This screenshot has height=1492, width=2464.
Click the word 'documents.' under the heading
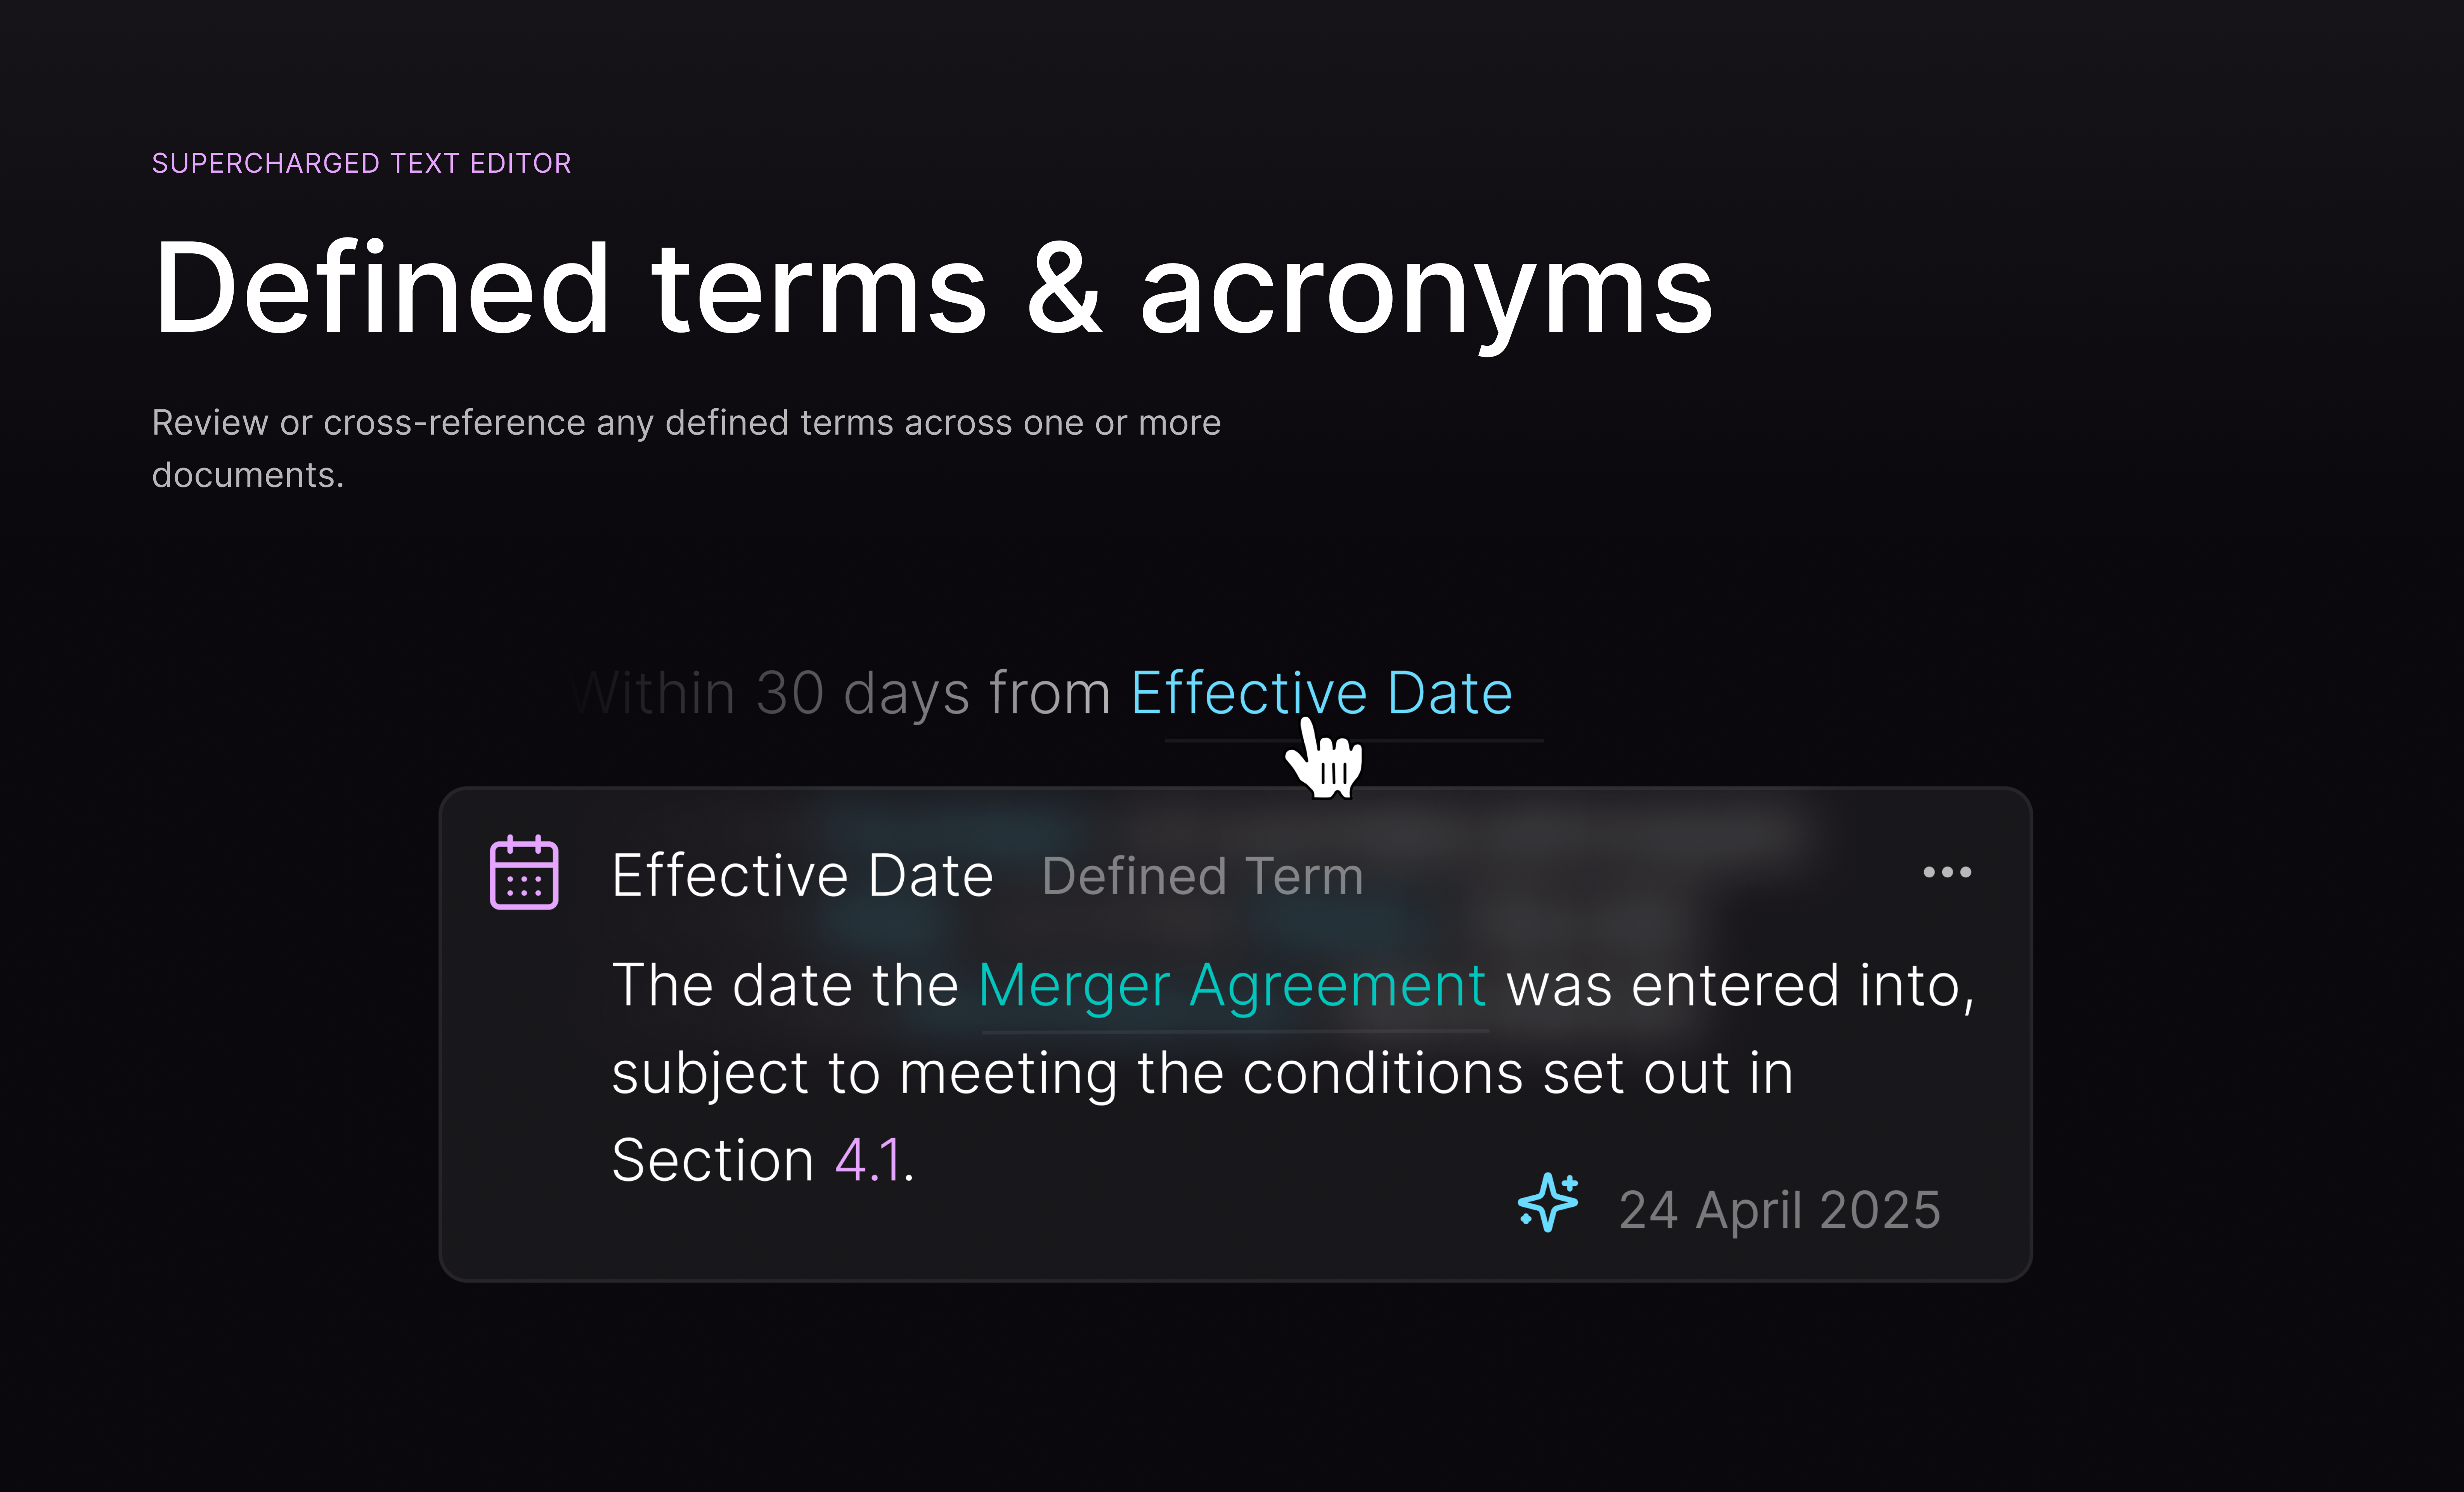pyautogui.click(x=248, y=475)
